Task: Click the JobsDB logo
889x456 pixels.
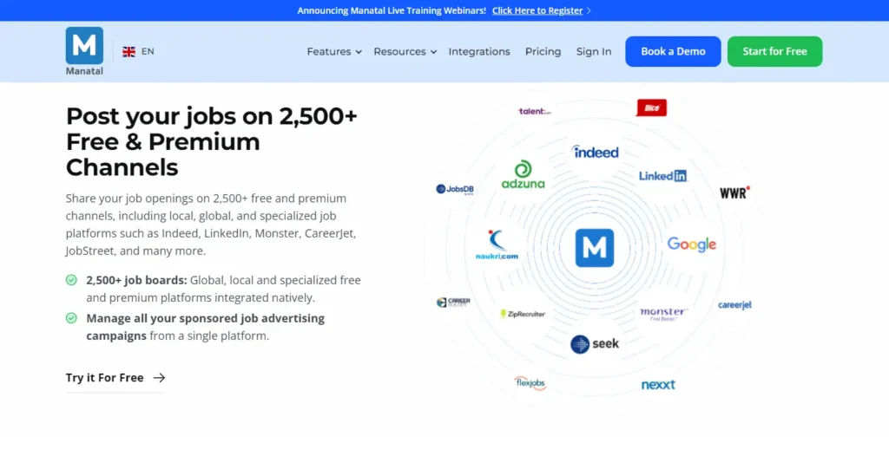Action: tap(455, 189)
